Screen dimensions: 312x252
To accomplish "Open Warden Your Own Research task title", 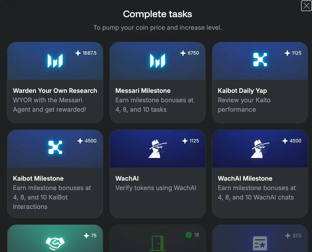I will pos(55,91).
